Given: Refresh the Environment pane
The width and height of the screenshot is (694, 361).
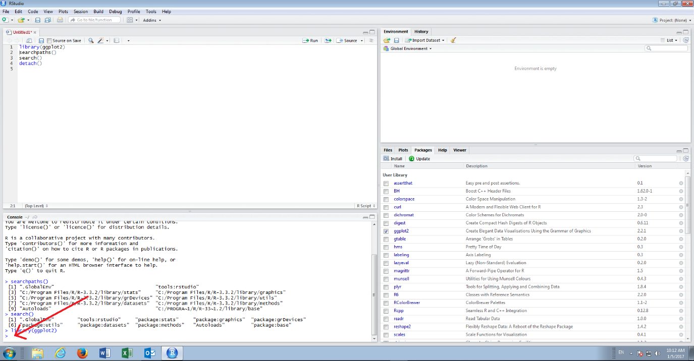Looking at the screenshot, I should pyautogui.click(x=686, y=40).
